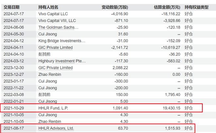Screen dimensions: 216x133
Task: Click the amount 19,430.15 cell
Action: pyautogui.click(x=171, y=108)
